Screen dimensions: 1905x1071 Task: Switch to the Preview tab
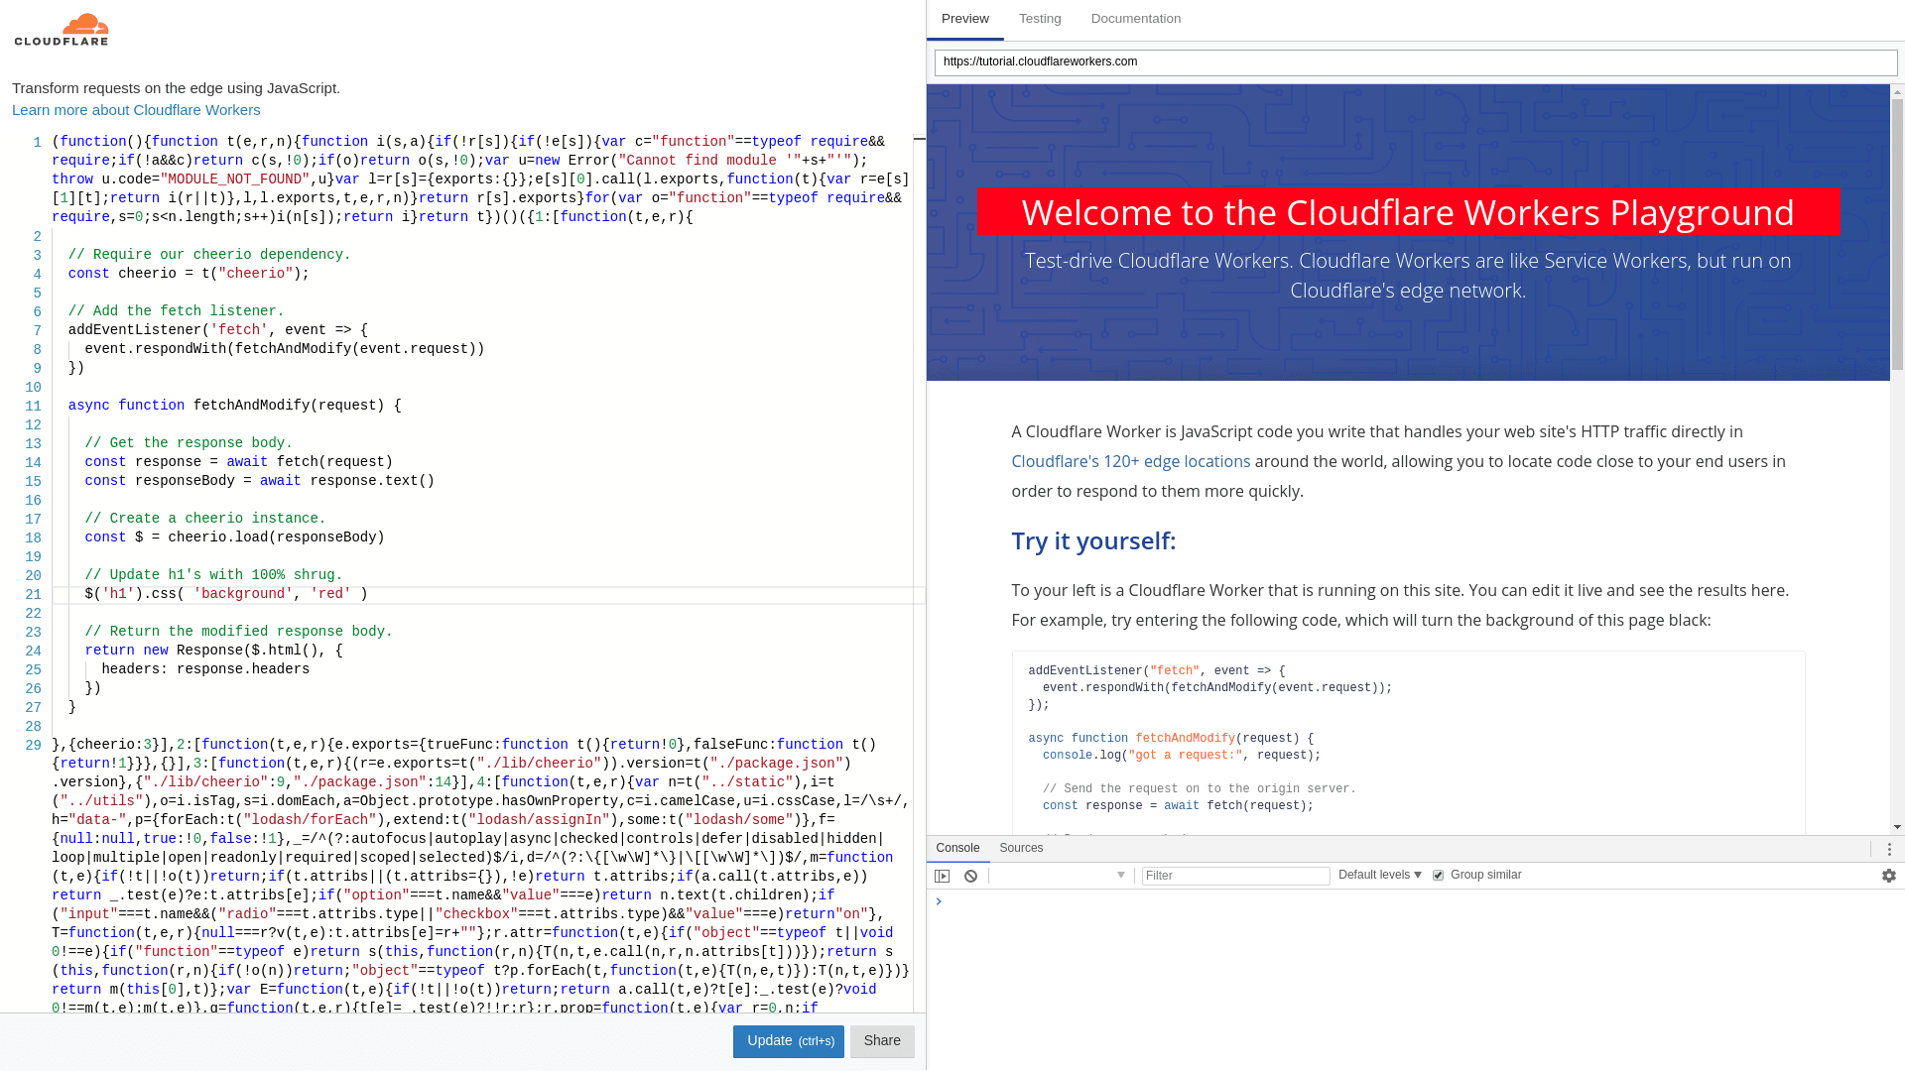964,19
